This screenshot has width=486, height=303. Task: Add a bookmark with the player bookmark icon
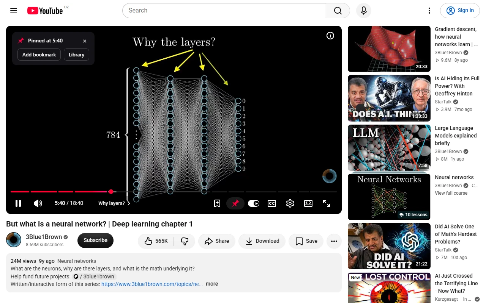[217, 203]
